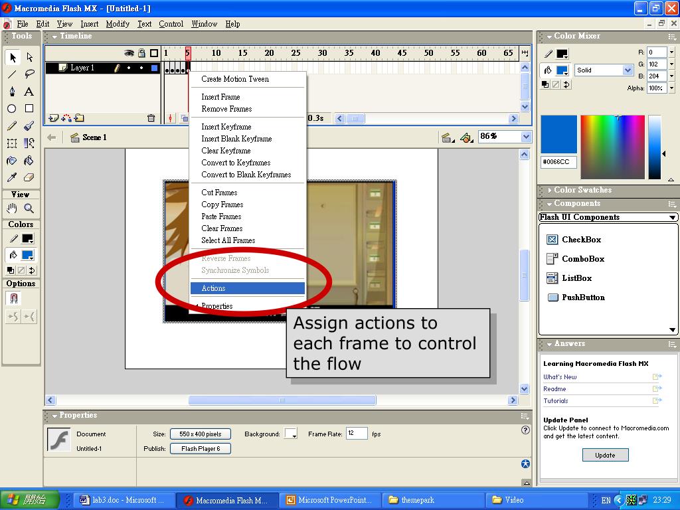Delete layer with trash icon
The height and width of the screenshot is (510, 680).
coord(151,118)
